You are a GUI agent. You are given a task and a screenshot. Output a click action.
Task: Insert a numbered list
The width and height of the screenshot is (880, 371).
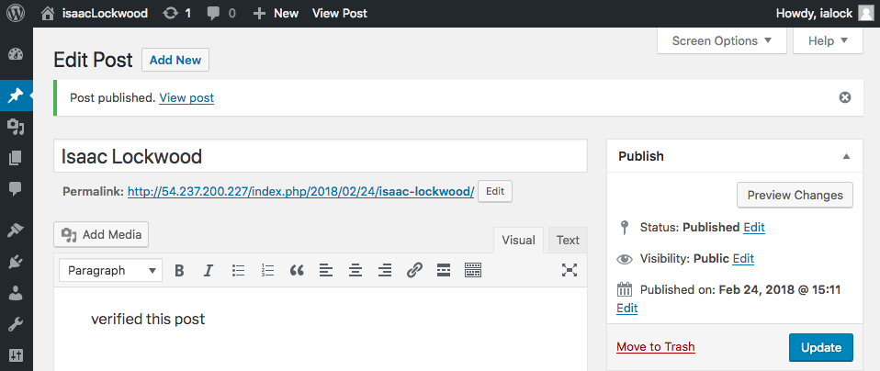[267, 270]
